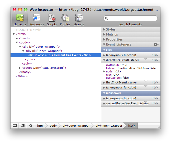Select the DOCTYPE html line
The image size is (171, 143).
click(28, 30)
